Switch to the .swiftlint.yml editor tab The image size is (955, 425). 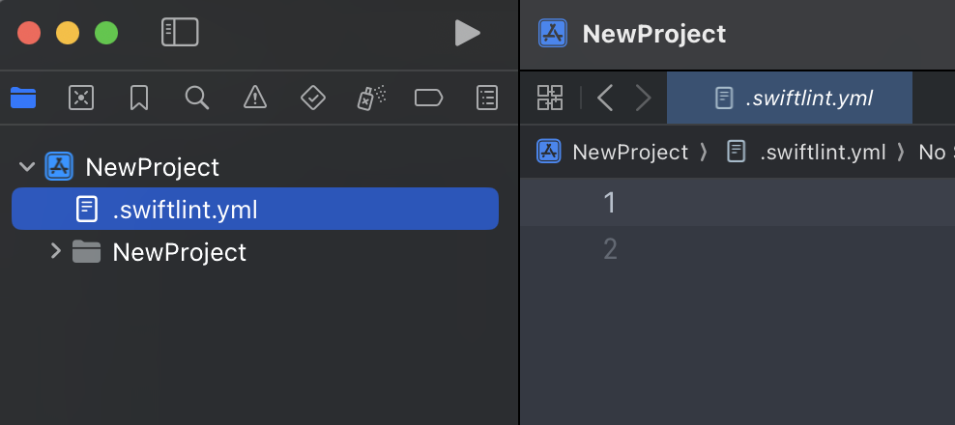pyautogui.click(x=789, y=98)
